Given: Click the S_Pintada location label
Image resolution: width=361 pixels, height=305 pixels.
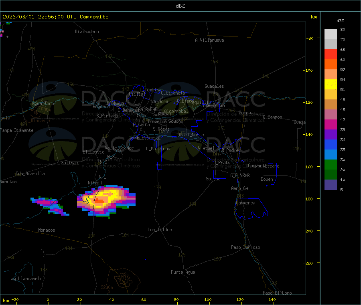Looking at the screenshot, I should 107,116.
